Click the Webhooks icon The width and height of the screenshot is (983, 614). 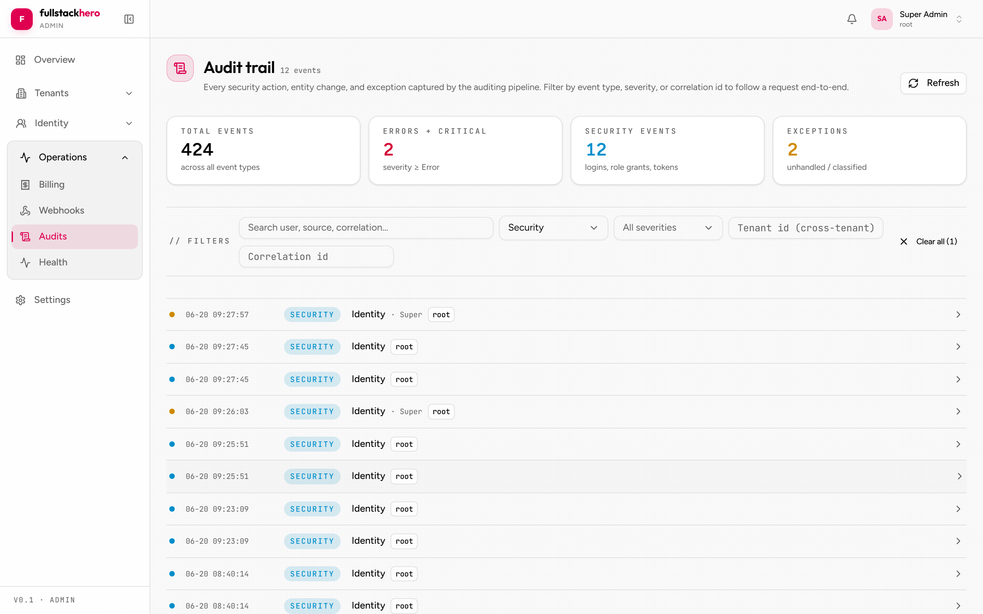point(25,210)
